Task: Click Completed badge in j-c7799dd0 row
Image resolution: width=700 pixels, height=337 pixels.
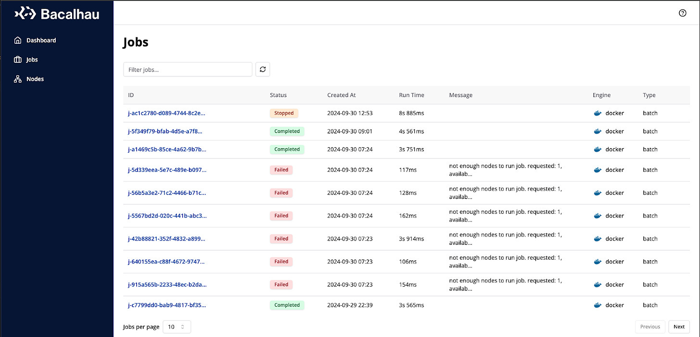Action: [x=287, y=305]
